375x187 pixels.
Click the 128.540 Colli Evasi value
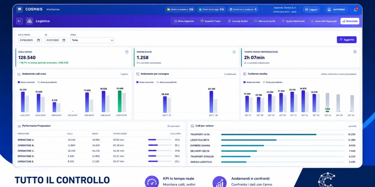point(27,58)
